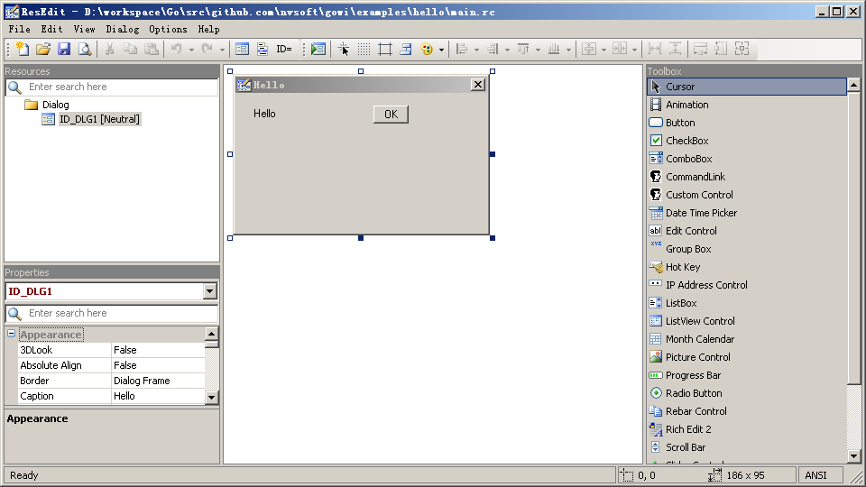The height and width of the screenshot is (487, 866).
Task: Open the color palette toolbar icon
Action: (427, 49)
